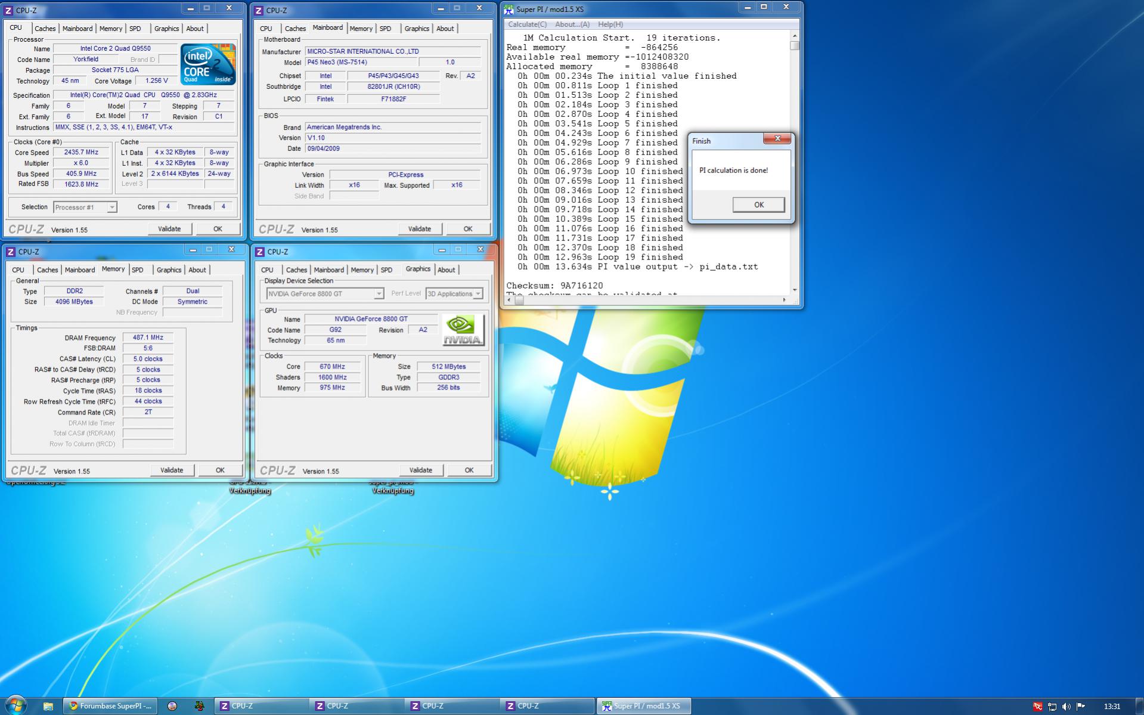Open the Windows Start menu

tap(15, 705)
